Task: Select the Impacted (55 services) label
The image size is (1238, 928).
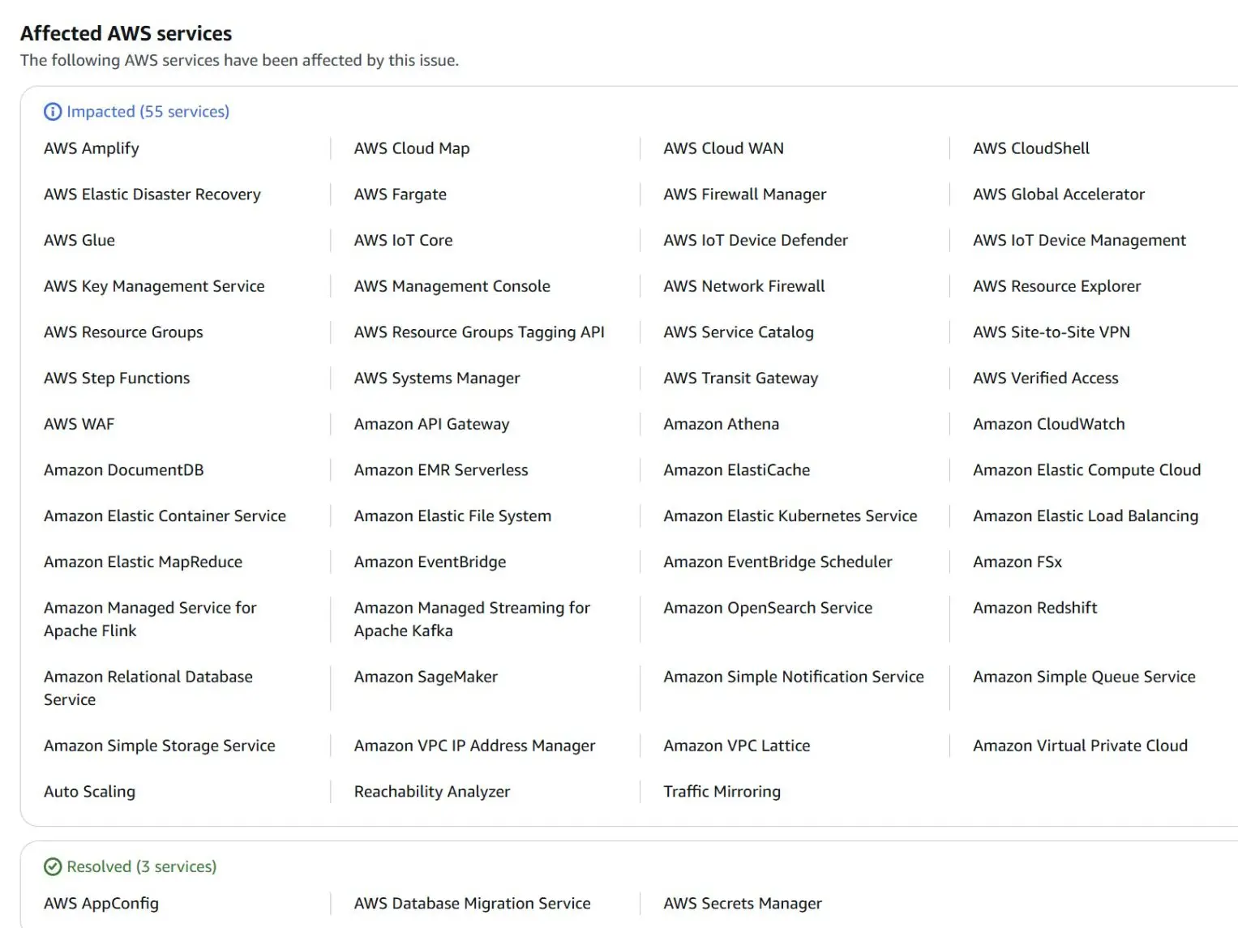Action: [x=148, y=112]
